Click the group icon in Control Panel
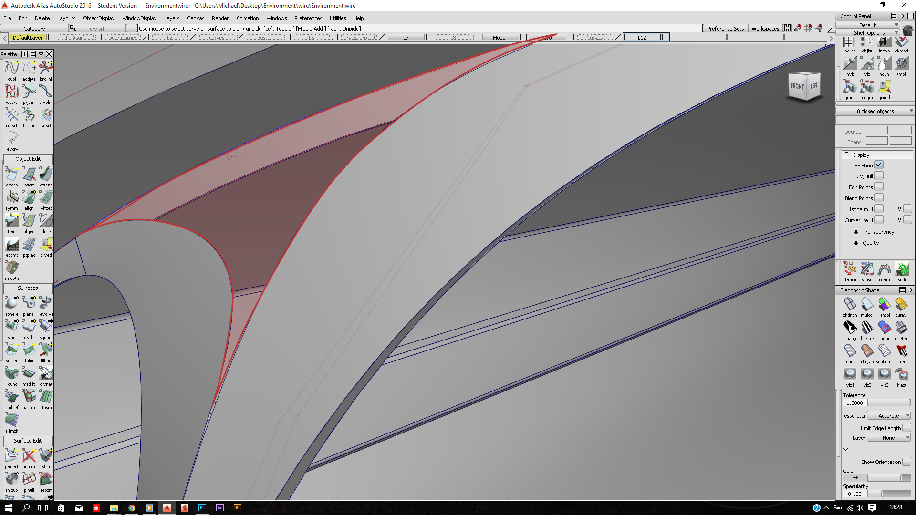The width and height of the screenshot is (916, 515). (850, 88)
